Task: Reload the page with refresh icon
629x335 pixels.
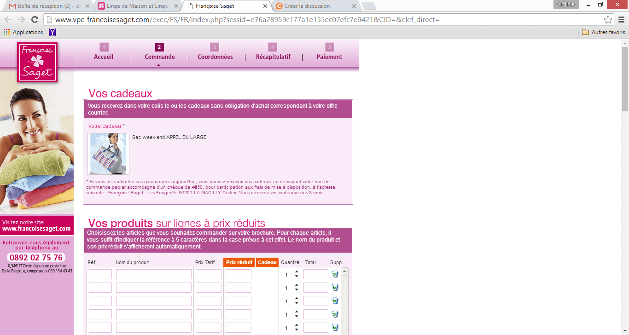Action: click(35, 19)
